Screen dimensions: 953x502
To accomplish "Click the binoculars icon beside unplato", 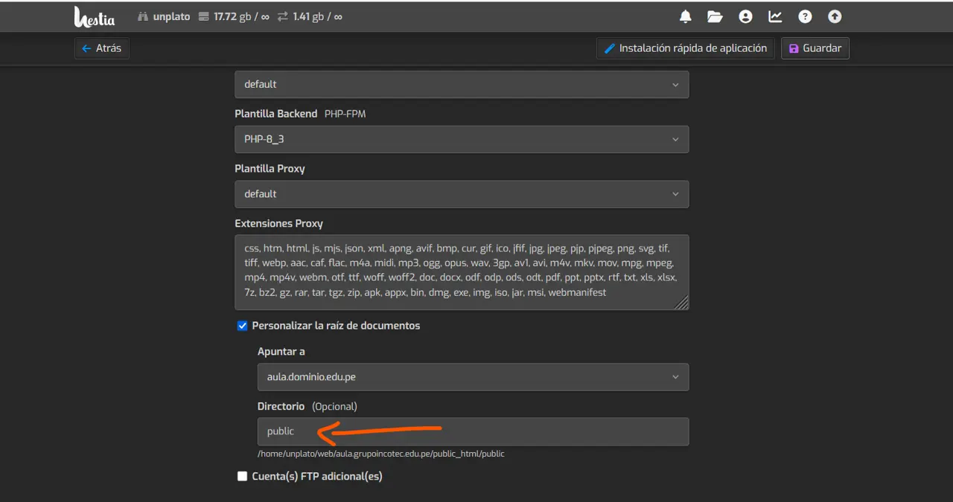I will pos(143,16).
